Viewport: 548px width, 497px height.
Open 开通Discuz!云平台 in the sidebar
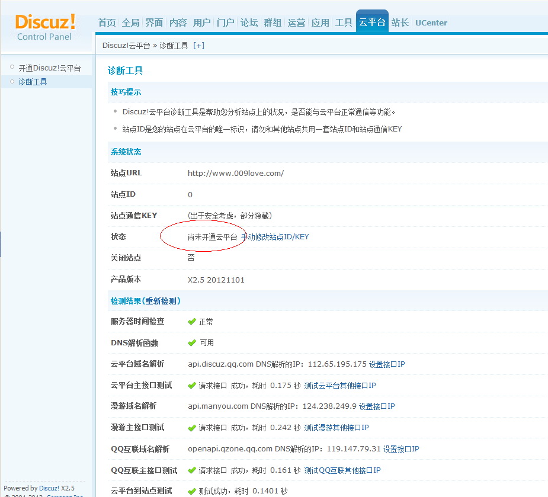[50, 68]
